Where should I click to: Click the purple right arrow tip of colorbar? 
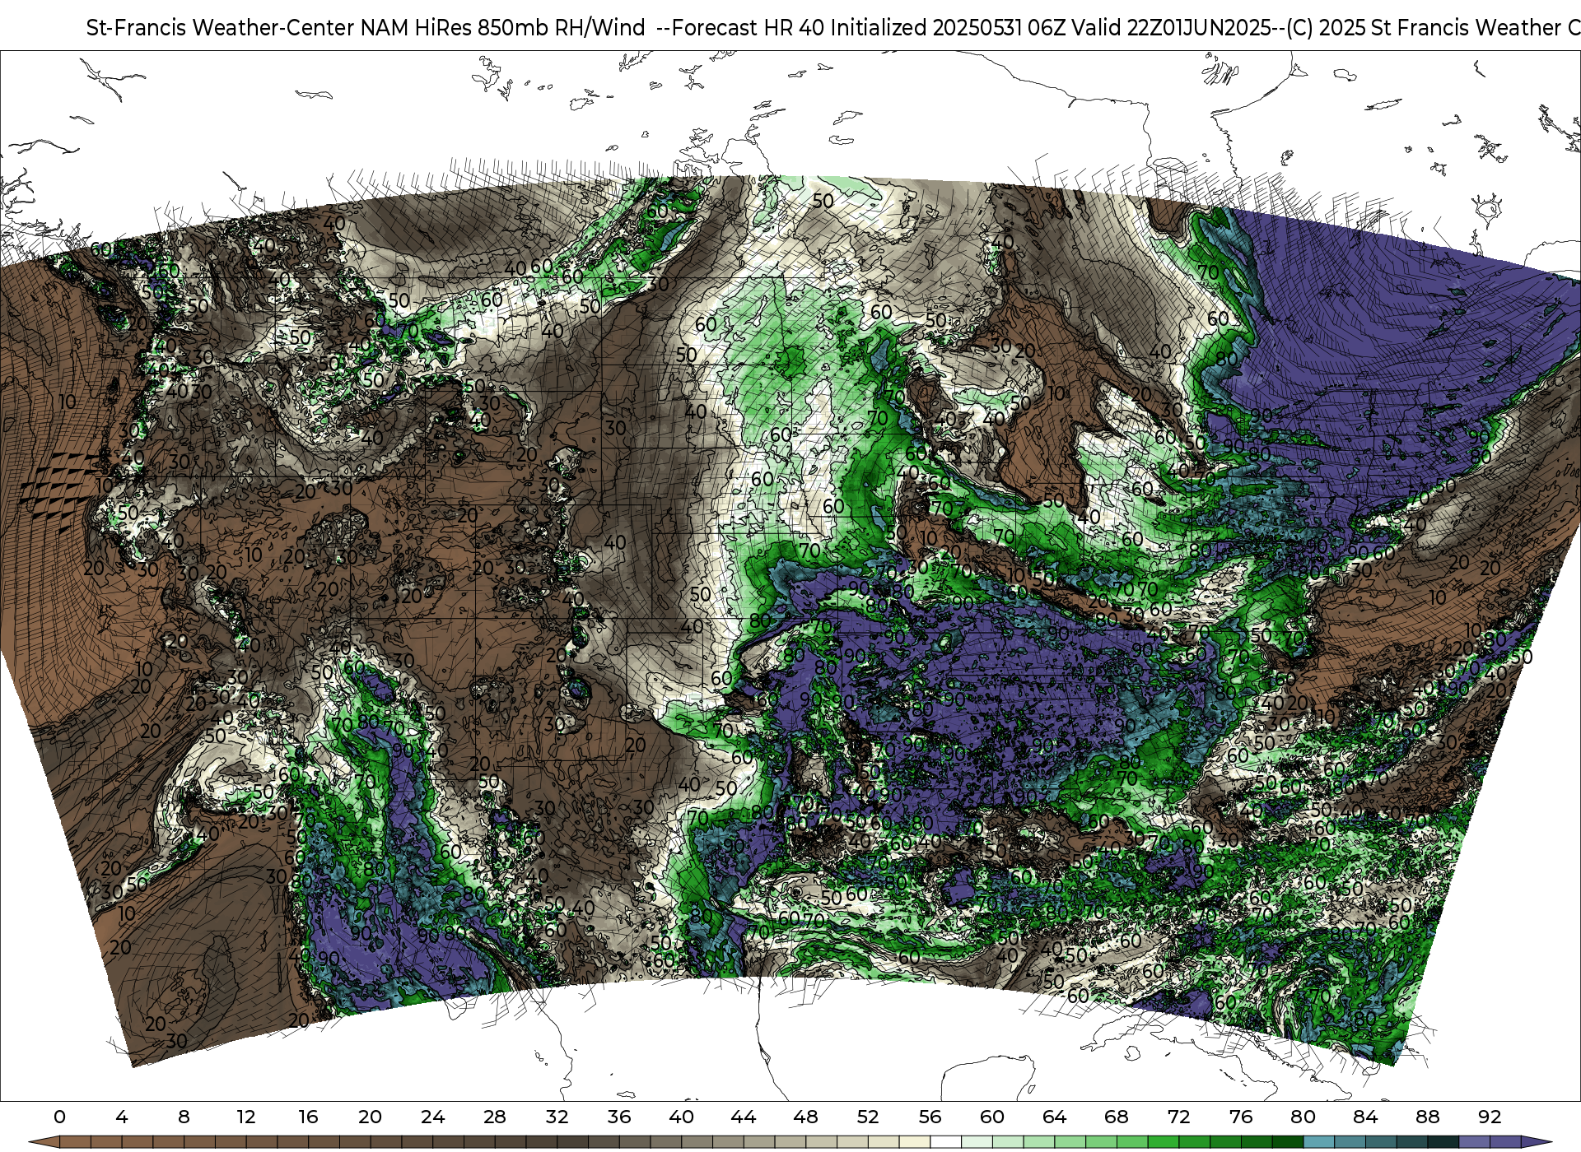(1536, 1142)
